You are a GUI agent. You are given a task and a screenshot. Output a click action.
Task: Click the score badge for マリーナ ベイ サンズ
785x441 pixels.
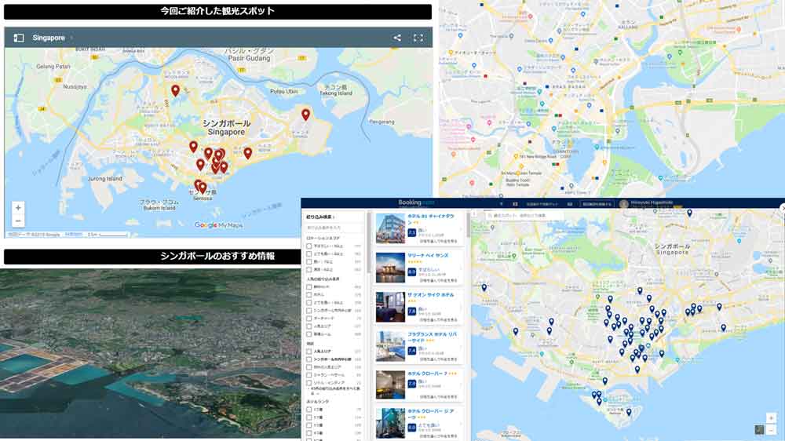[411, 272]
